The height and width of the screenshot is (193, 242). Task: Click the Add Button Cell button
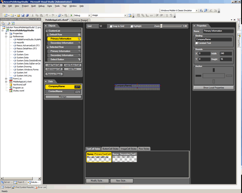click(72, 65)
